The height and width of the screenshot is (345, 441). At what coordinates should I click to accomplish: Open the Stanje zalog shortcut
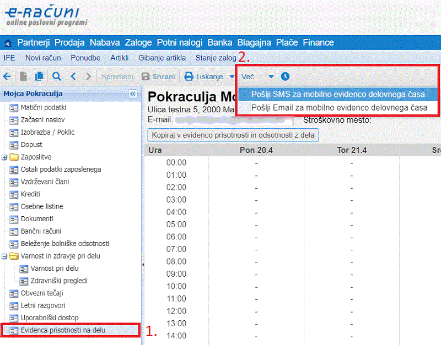click(216, 58)
